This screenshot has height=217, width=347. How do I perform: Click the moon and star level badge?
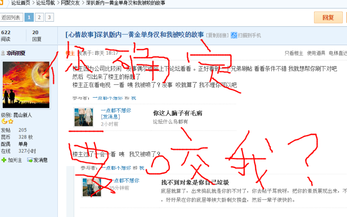(x=7, y=121)
